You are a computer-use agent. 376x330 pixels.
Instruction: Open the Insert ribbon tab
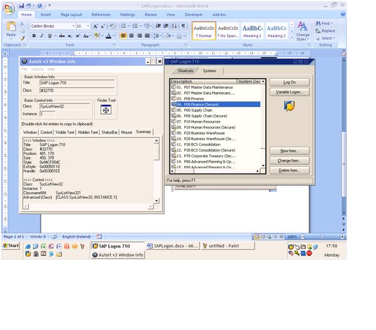click(x=45, y=14)
